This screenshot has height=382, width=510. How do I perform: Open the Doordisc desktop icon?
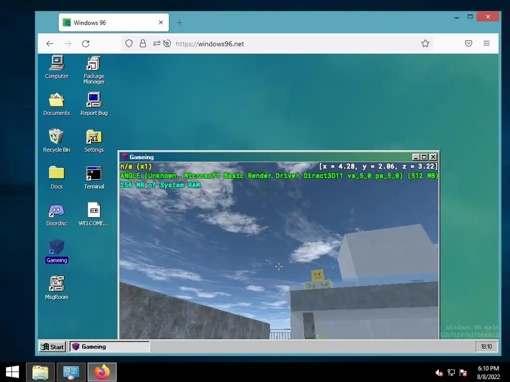[x=57, y=214]
